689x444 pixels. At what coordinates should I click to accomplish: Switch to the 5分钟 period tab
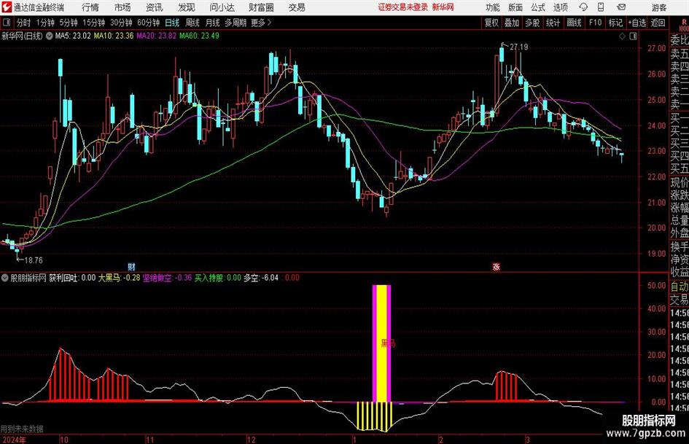coord(68,23)
